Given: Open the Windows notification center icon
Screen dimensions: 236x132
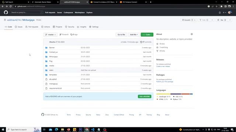Looking at the screenshot, I should pos(232,129).
